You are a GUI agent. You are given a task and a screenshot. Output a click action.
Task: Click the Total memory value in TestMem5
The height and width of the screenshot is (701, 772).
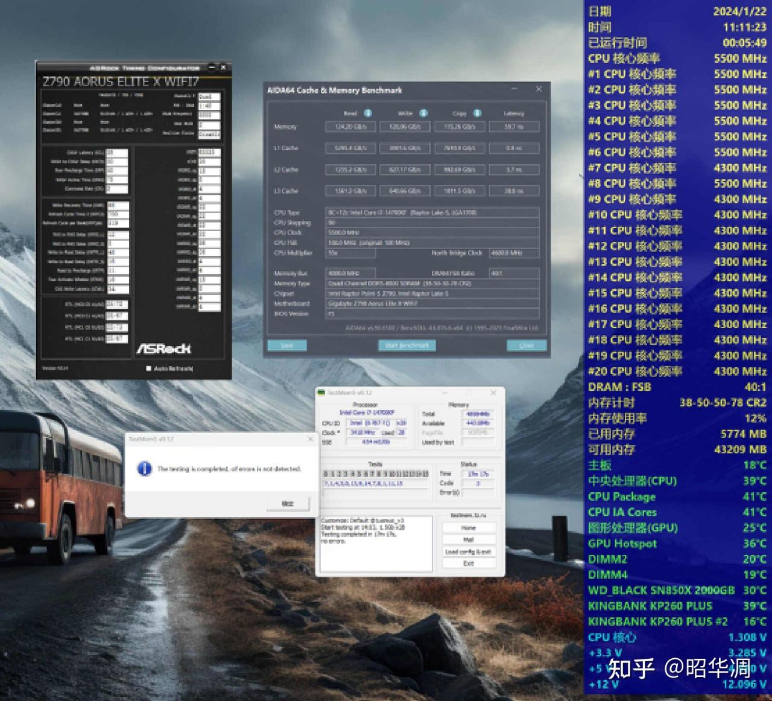tap(478, 414)
